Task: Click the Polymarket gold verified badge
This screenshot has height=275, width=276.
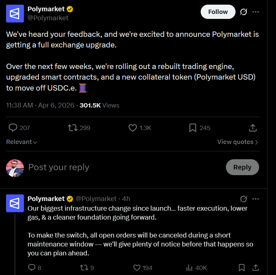Action: click(70, 9)
